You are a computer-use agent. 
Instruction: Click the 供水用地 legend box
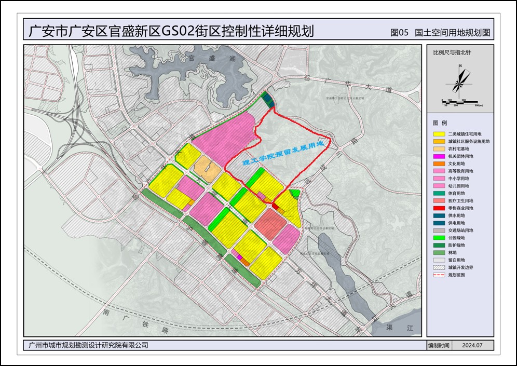[439, 215]
